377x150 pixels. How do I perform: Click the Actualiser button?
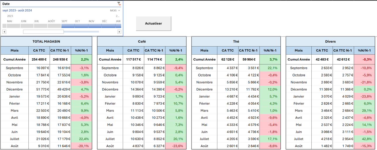coord(153,24)
